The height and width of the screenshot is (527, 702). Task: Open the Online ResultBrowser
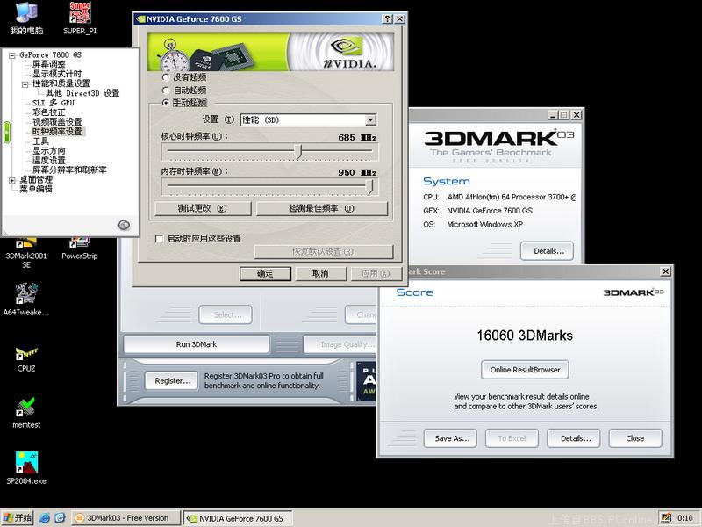(525, 370)
